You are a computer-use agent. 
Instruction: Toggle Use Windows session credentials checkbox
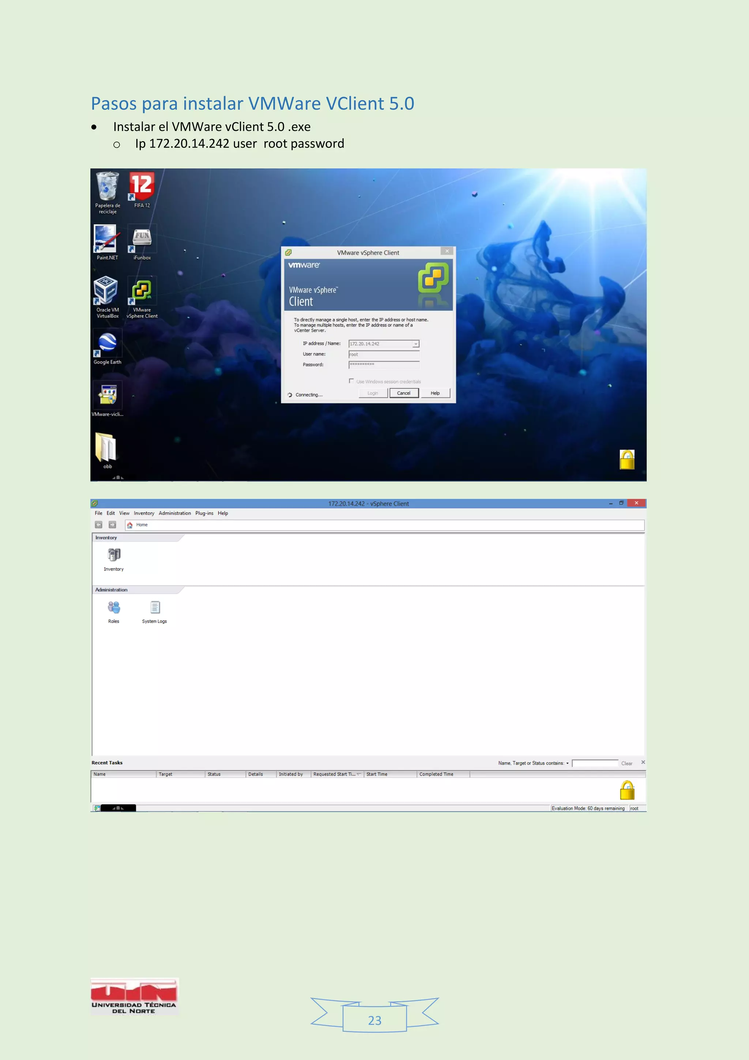pyautogui.click(x=351, y=381)
